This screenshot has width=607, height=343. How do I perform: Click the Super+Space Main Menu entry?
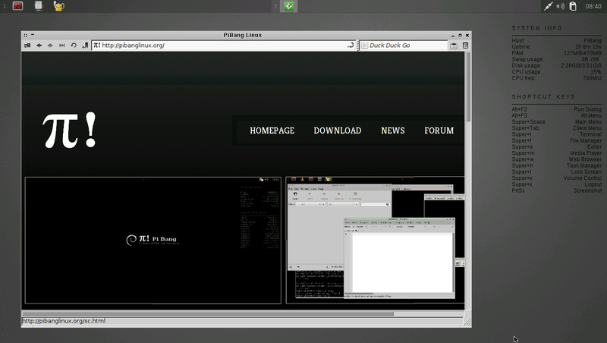[557, 122]
